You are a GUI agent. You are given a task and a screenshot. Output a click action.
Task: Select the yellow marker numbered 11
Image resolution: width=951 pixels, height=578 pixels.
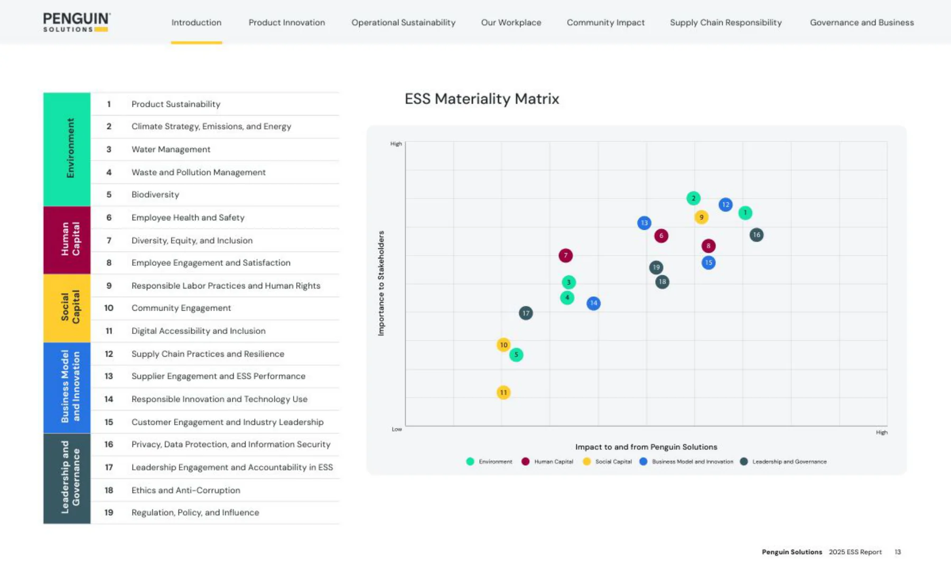pos(504,393)
